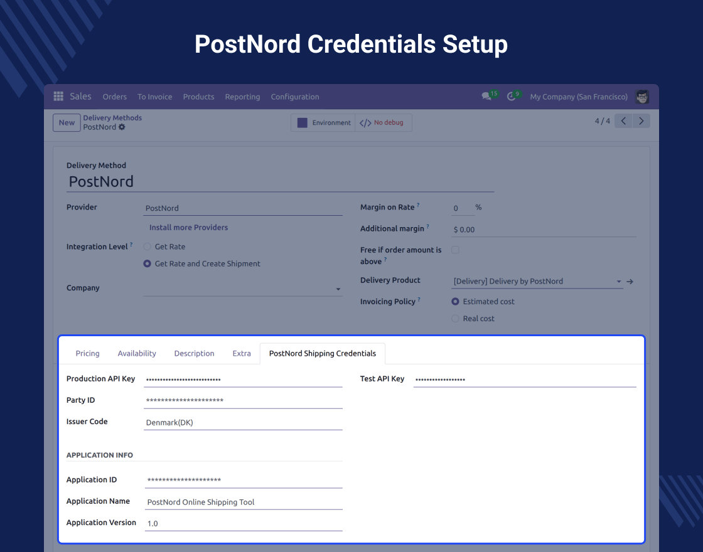Check Free if order amount is above
Image resolution: width=703 pixels, height=552 pixels.
455,250
